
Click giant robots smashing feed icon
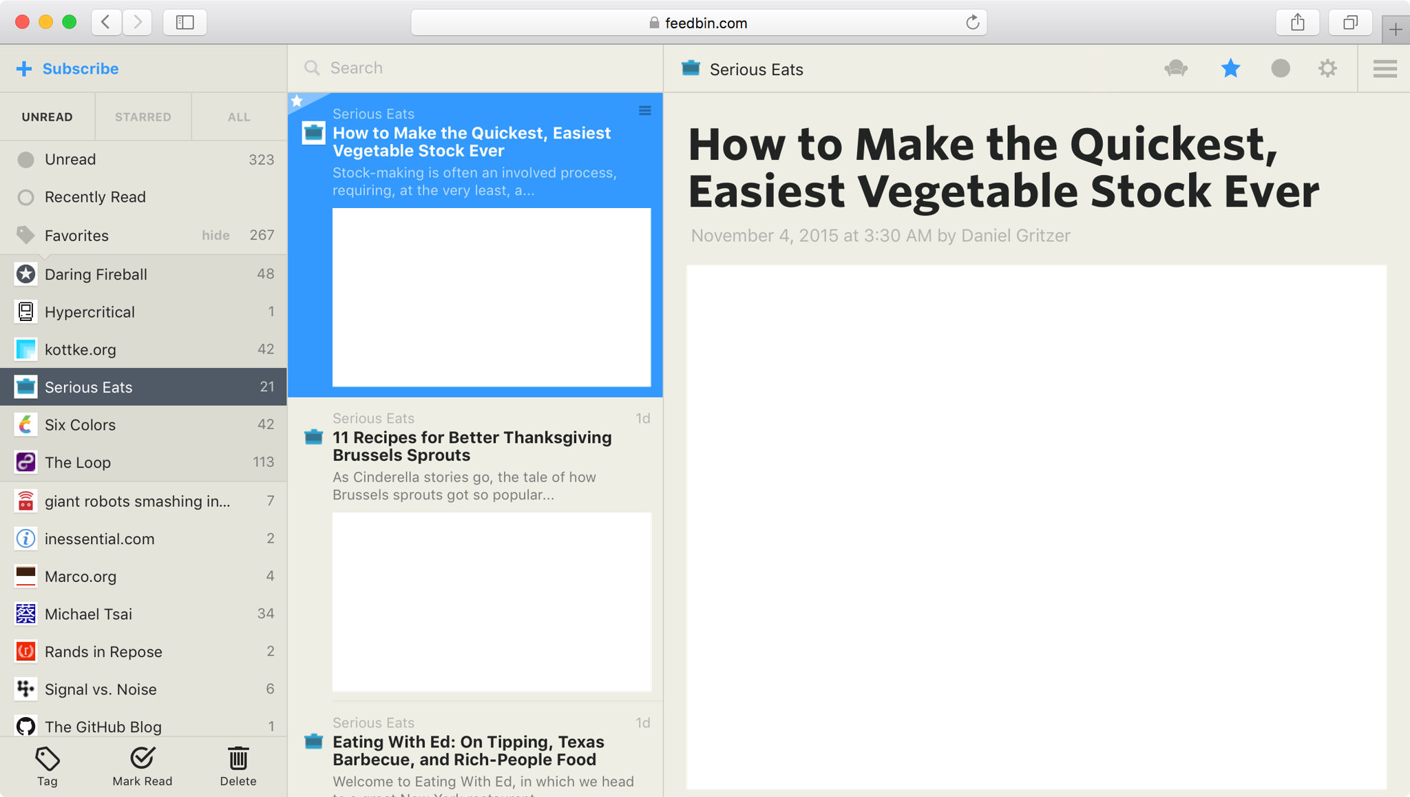(x=25, y=501)
